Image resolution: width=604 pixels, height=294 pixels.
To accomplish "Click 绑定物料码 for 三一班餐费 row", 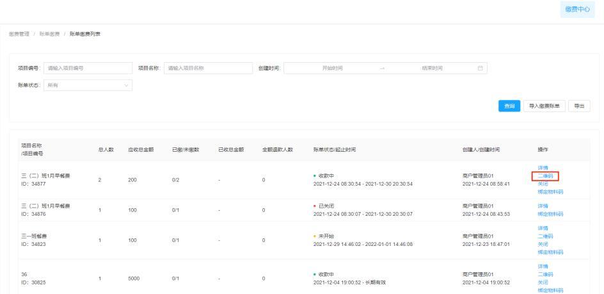I will [550, 252].
